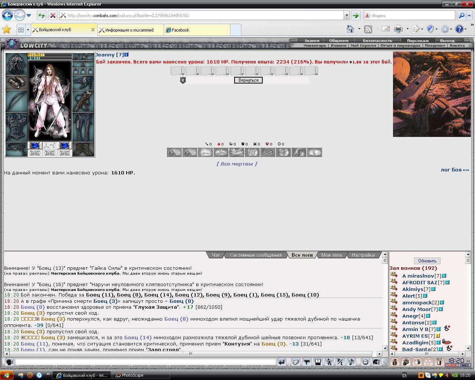
Task: Switch to the Мои логи tab
Action: 331,255
